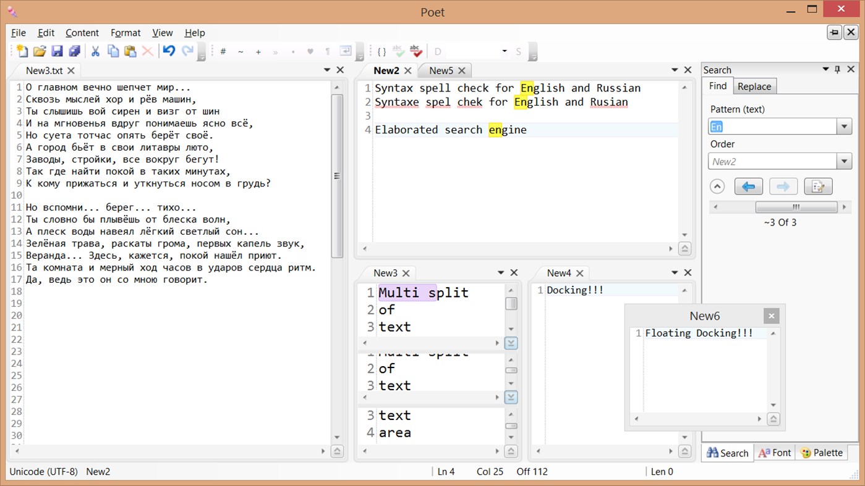
Task: Click the Save All documents icon
Action: [x=74, y=51]
